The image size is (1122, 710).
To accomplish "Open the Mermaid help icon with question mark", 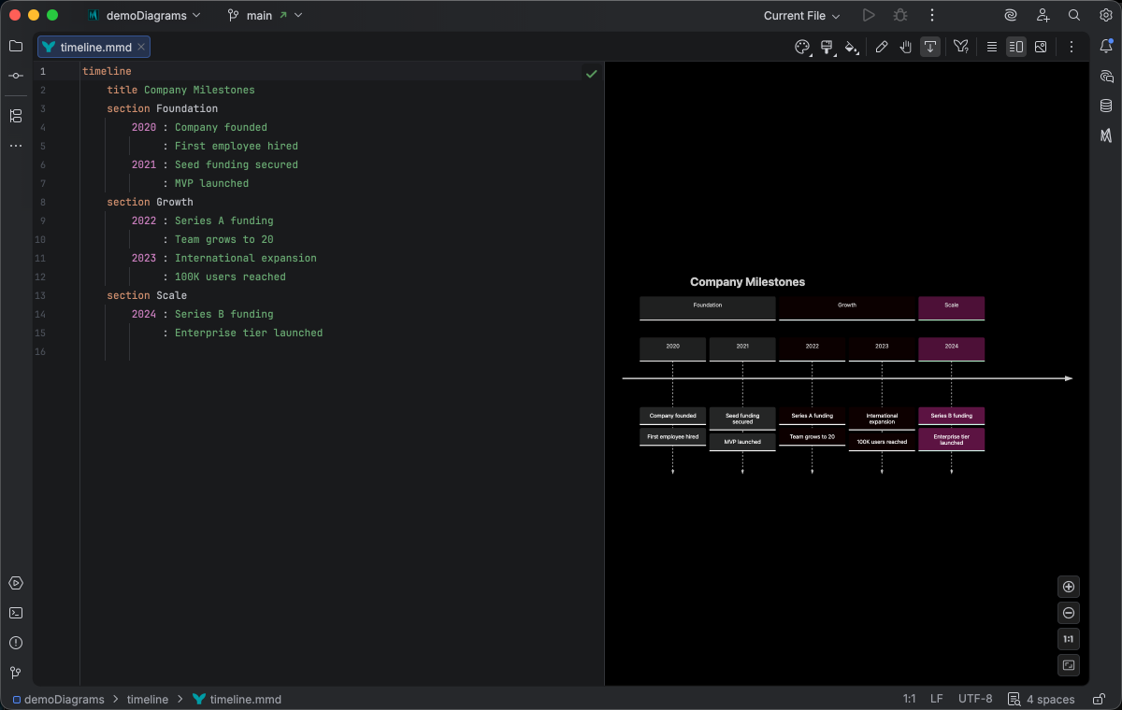I will pyautogui.click(x=961, y=47).
